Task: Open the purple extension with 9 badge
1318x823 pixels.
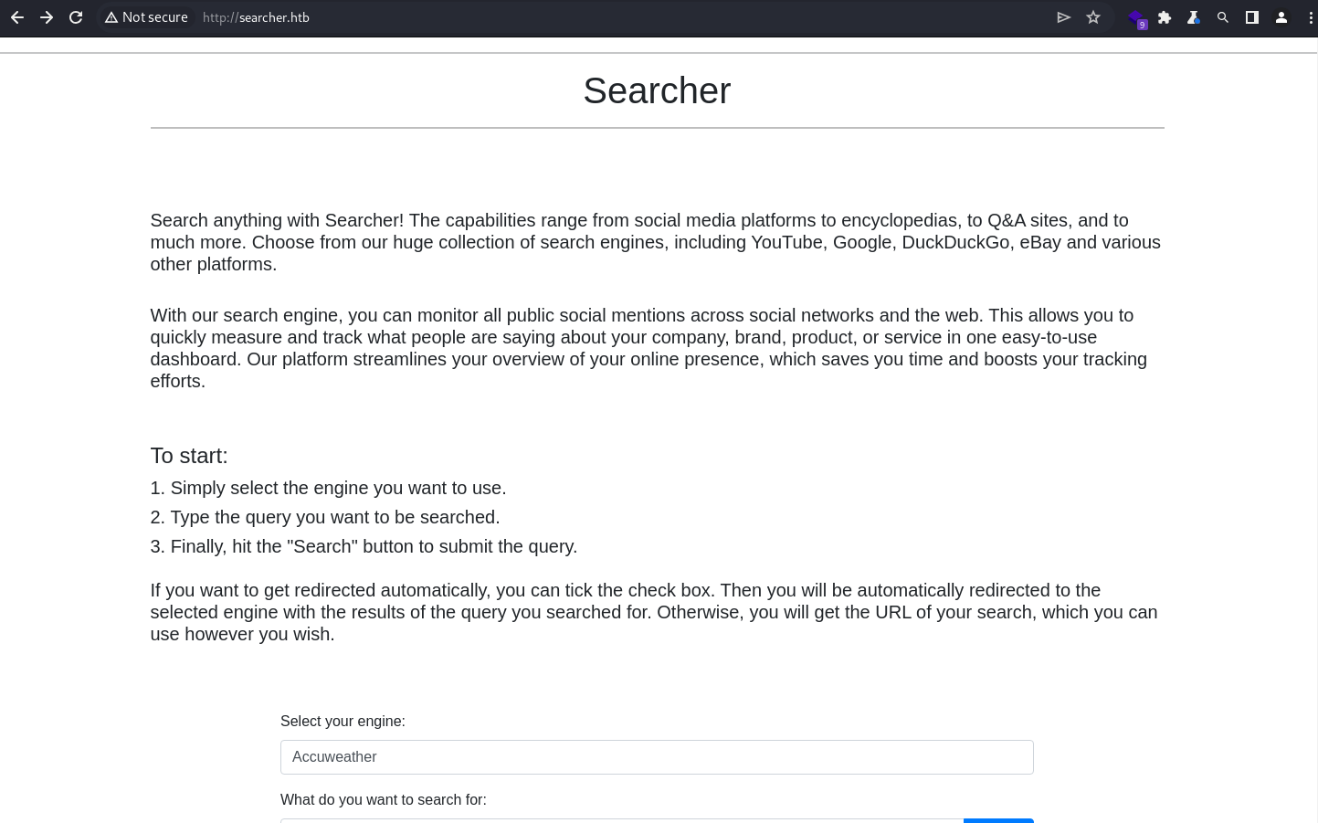Action: [x=1136, y=18]
